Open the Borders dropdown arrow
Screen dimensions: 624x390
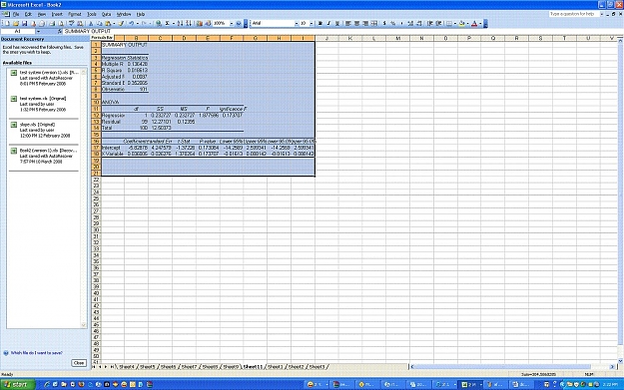point(455,24)
